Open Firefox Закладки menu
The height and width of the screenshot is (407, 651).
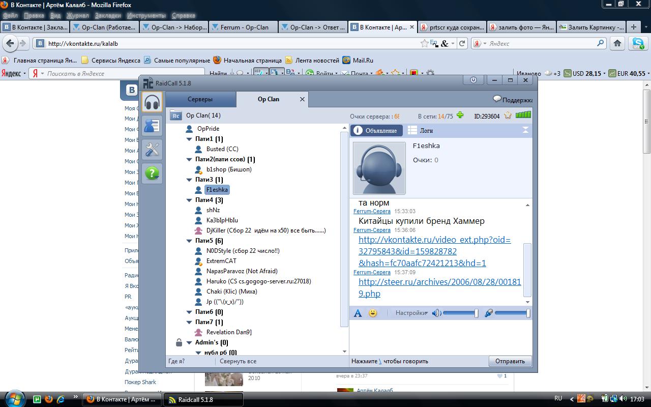[108, 16]
